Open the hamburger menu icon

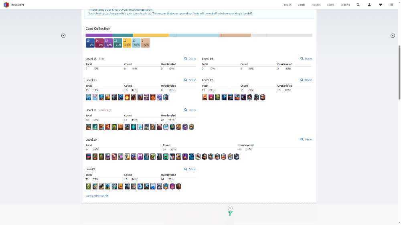pos(391,4)
